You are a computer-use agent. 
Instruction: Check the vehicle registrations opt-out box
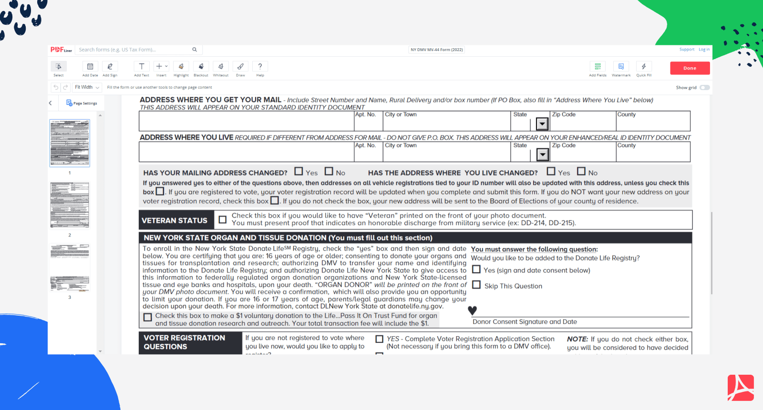point(160,191)
